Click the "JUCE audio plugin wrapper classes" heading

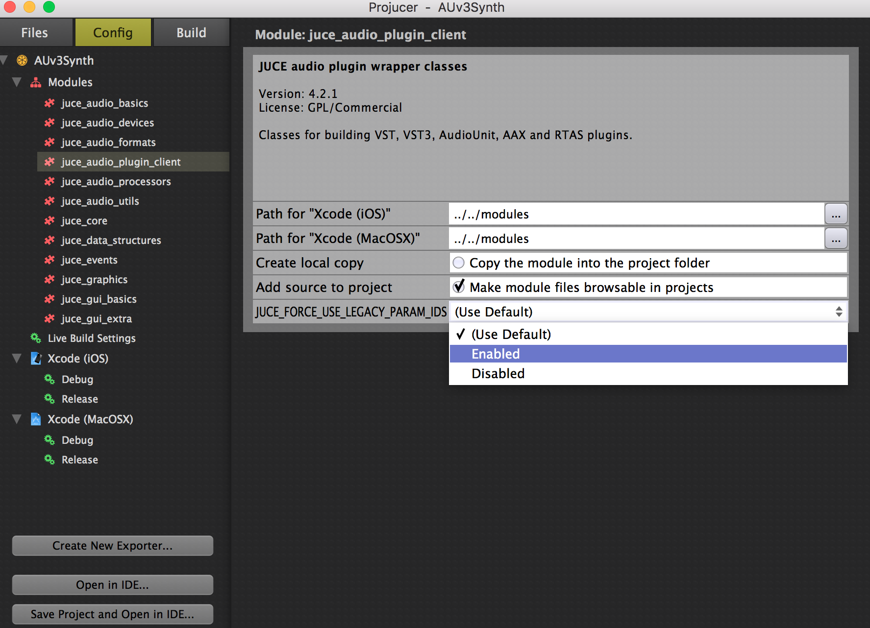click(x=363, y=66)
